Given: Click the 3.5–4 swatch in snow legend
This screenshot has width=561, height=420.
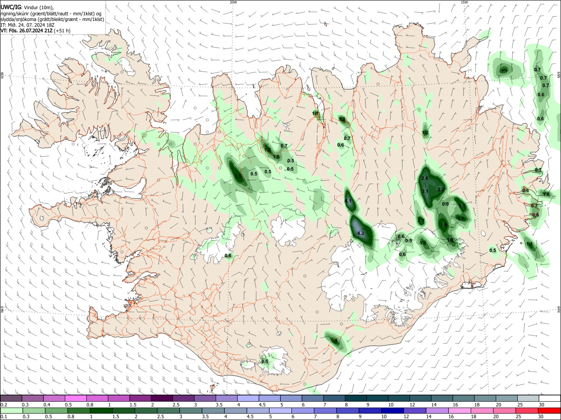Looking at the screenshot, I should (227, 398).
